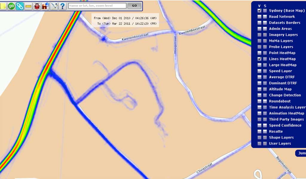The height and width of the screenshot is (179, 306).
Task: Focus the name or lat, lon input field
Action: 97,6
